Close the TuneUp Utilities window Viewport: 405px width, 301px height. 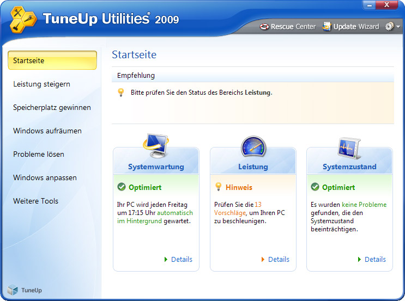386,5
